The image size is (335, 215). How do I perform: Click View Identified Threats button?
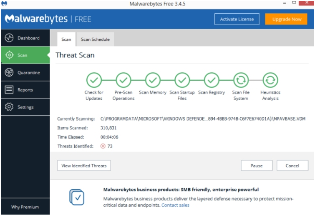pyautogui.click(x=84, y=166)
